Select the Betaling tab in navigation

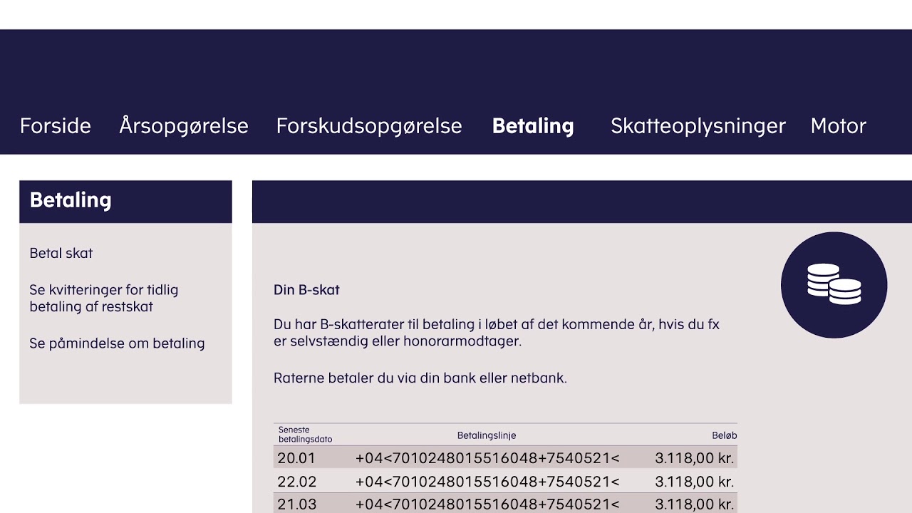[533, 126]
